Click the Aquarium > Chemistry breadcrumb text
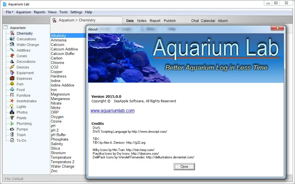Viewport: 295px width, 184px height. click(x=77, y=20)
